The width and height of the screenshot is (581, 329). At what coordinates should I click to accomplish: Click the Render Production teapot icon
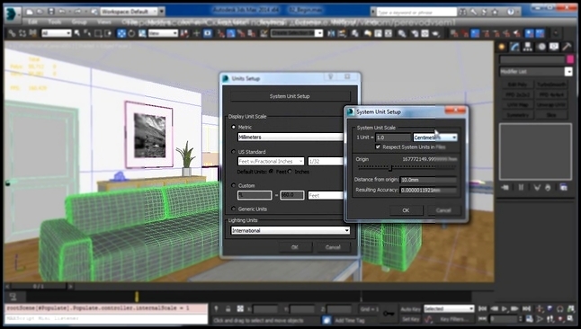pyautogui.click(x=435, y=33)
